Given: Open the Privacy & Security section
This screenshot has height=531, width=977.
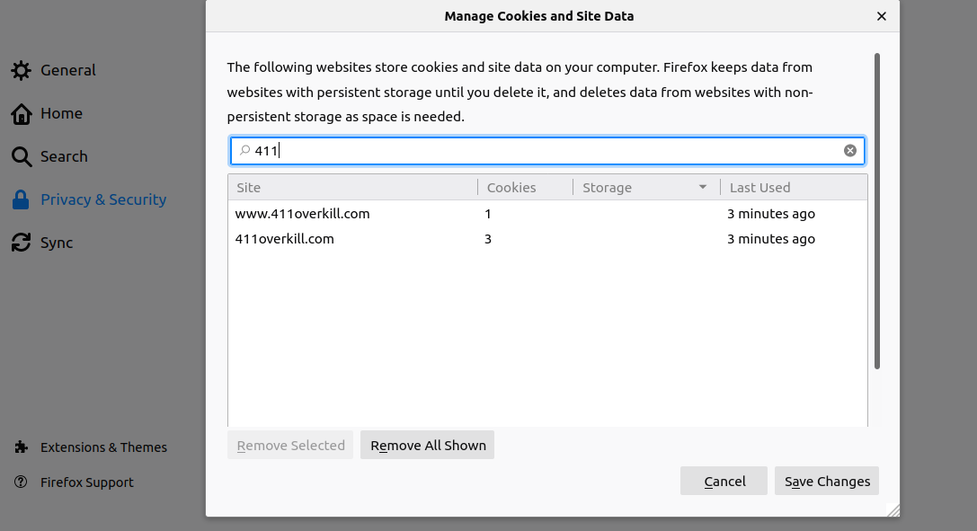Looking at the screenshot, I should pos(103,199).
